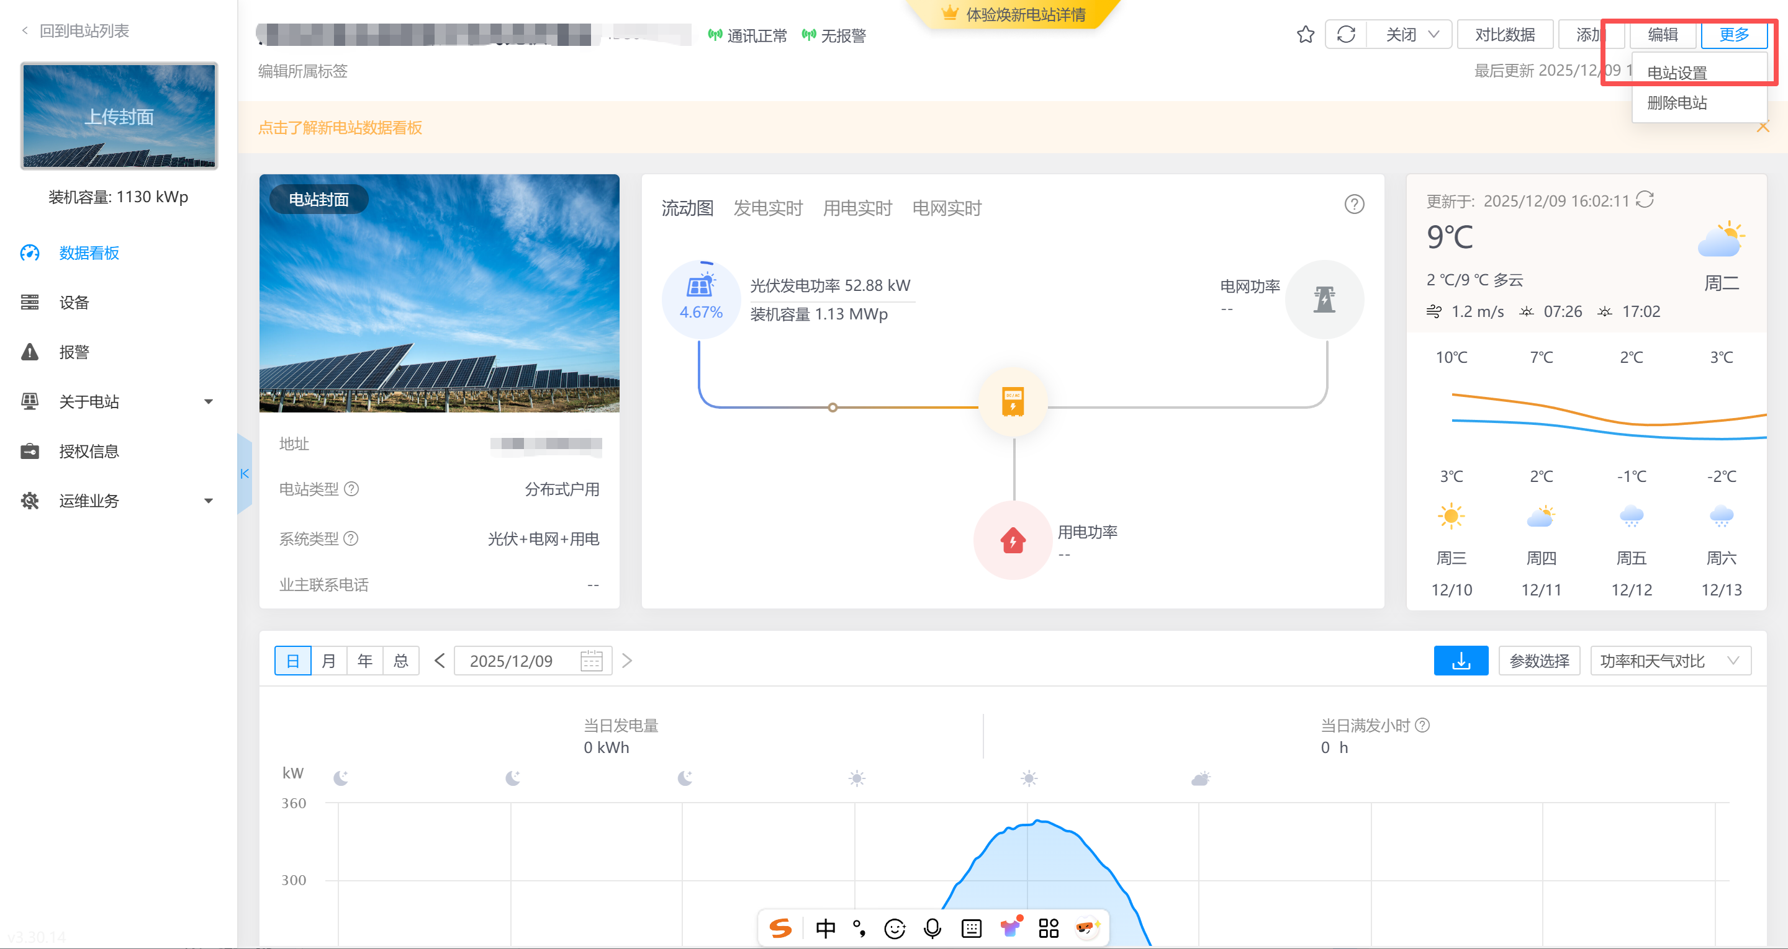Switch chart period to 年

(x=365, y=661)
